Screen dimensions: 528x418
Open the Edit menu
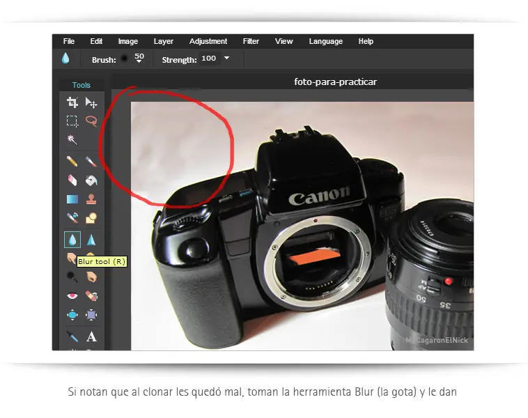(96, 41)
